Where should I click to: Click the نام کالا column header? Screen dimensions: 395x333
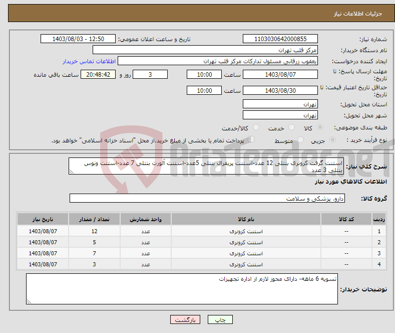246,219
